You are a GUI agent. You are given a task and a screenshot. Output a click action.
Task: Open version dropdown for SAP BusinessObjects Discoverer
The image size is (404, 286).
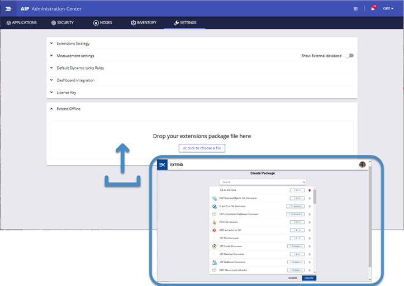[x=296, y=198]
